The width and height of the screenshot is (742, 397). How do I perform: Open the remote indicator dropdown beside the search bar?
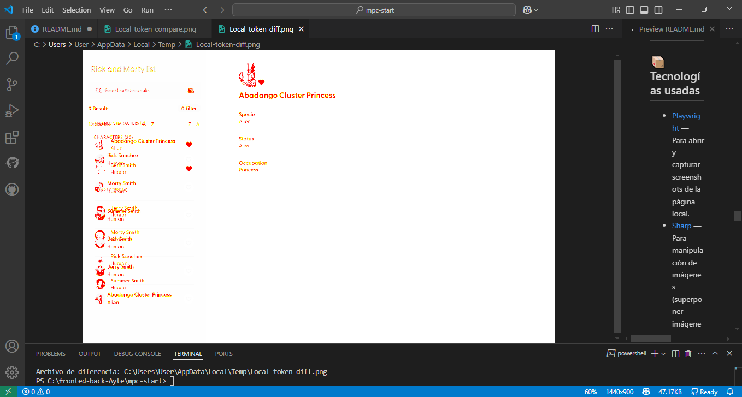[x=528, y=9]
